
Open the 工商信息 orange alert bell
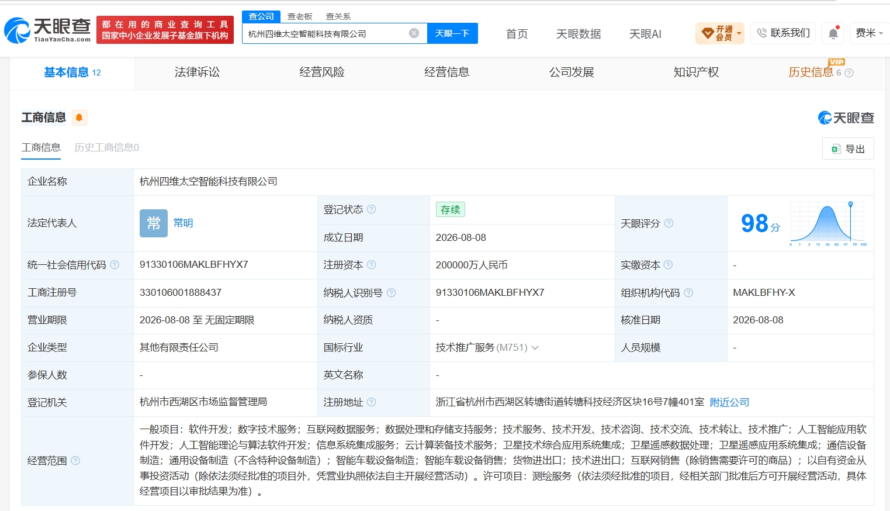coord(79,118)
